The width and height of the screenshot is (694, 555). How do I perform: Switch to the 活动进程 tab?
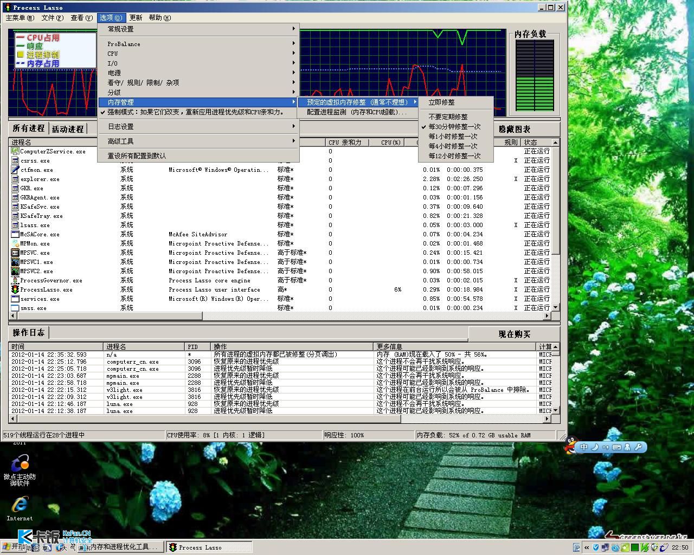(68, 129)
